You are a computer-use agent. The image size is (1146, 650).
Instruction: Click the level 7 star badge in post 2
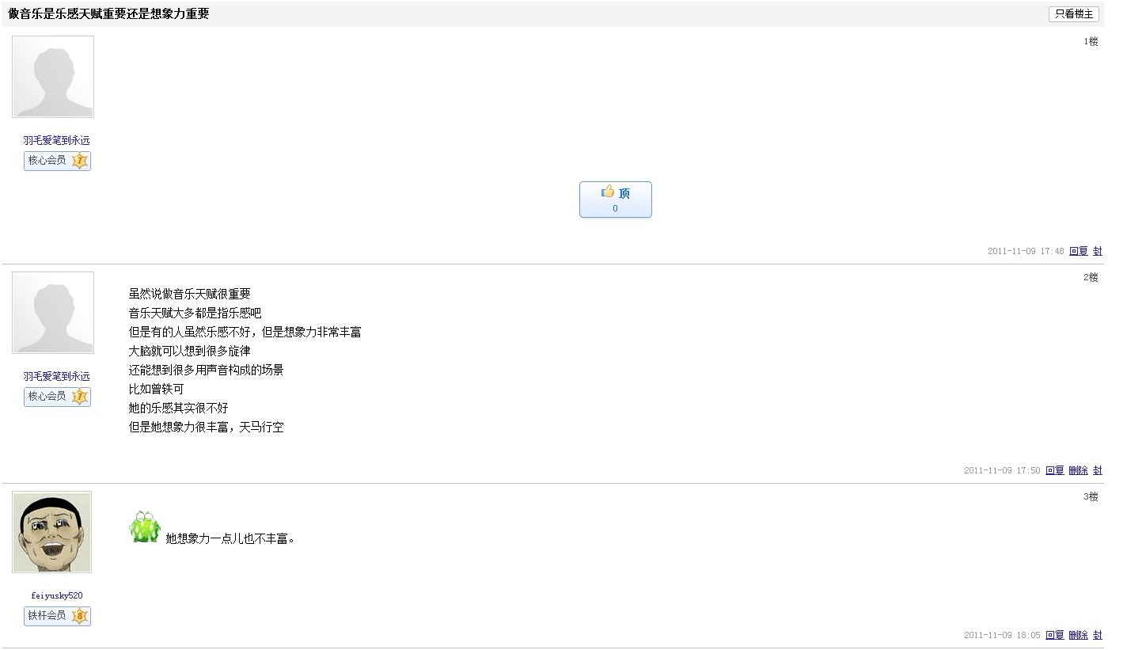(x=79, y=397)
